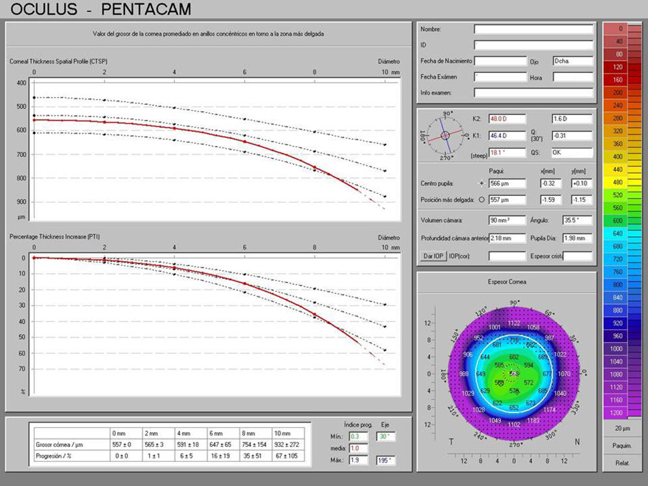Click the Máx. progression index value 1.9
Viewport: 648px width, 486px height.
359,461
